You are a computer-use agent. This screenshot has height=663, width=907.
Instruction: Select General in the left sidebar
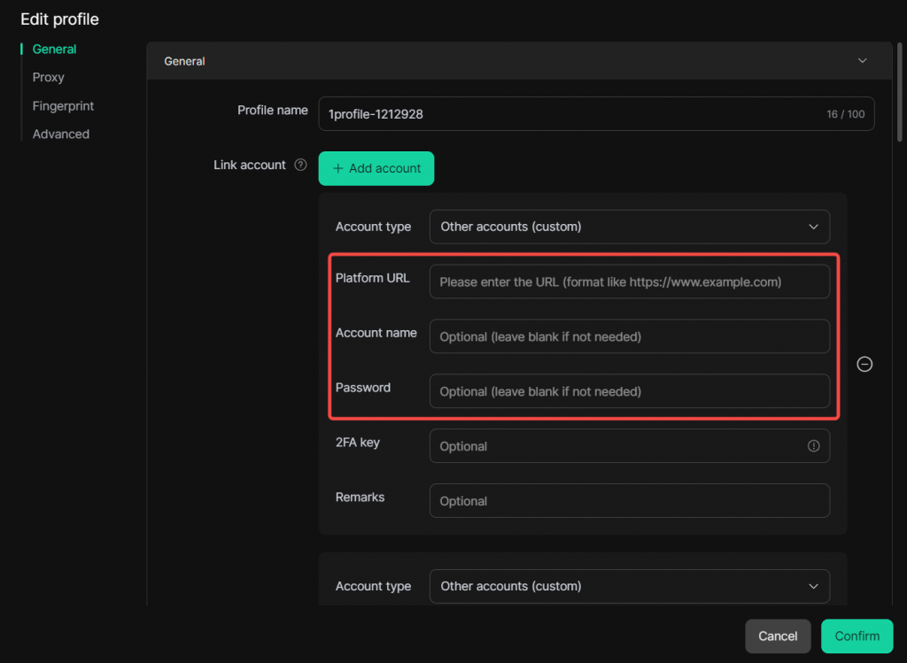click(x=54, y=50)
